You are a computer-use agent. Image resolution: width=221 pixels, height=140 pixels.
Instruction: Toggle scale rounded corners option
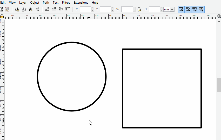pyautogui.click(x=188, y=9)
